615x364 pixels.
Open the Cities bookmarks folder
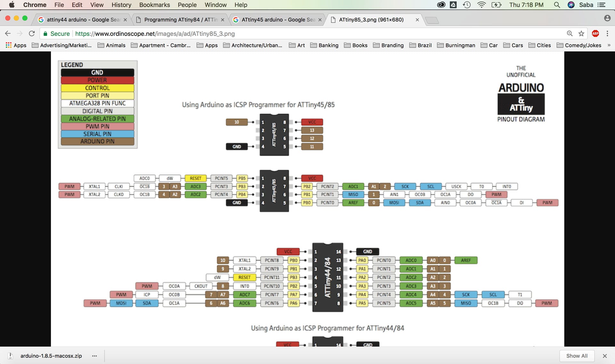tap(540, 45)
